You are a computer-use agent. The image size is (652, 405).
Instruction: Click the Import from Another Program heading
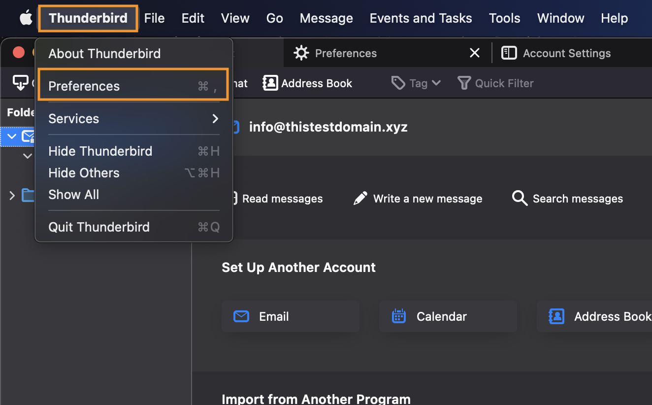point(316,399)
